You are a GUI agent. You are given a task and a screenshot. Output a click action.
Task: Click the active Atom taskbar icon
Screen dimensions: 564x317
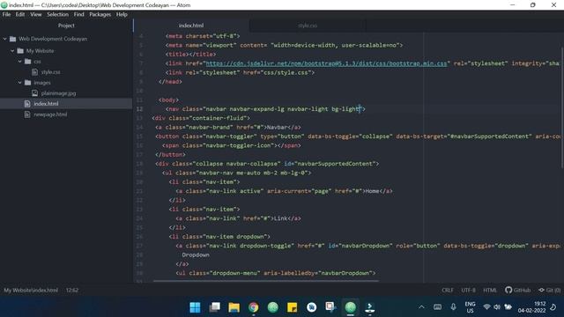[351, 307]
